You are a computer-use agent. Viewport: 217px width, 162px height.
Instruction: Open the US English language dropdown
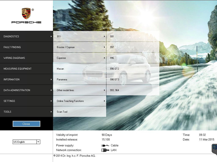[26, 142]
